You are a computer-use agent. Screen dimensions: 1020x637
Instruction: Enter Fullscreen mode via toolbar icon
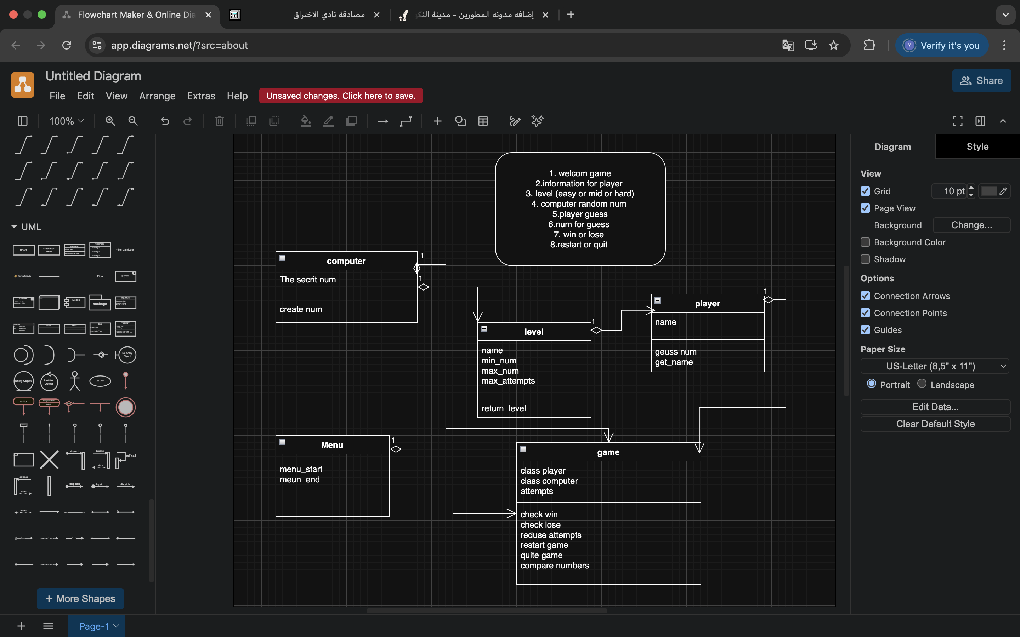coord(957,121)
